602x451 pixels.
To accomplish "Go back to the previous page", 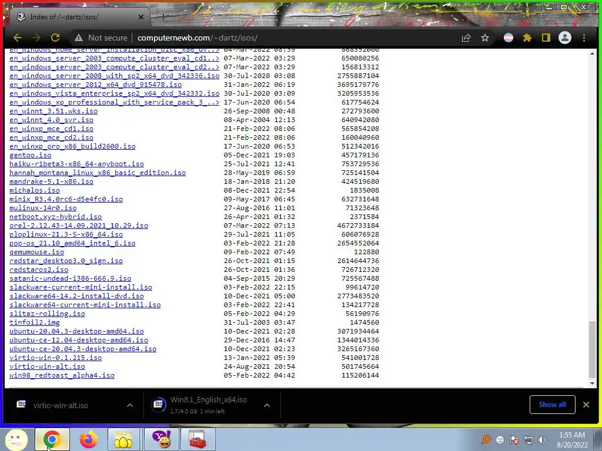I will 18,38.
